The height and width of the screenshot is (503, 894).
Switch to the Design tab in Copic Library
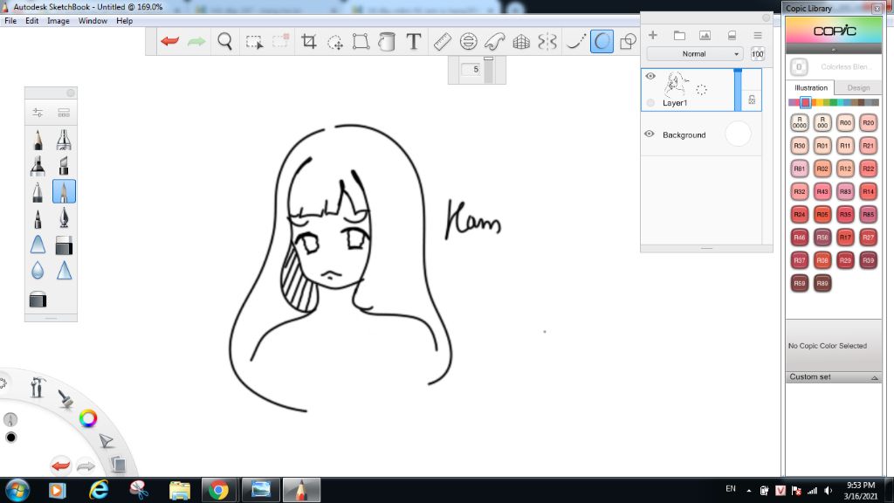point(858,88)
